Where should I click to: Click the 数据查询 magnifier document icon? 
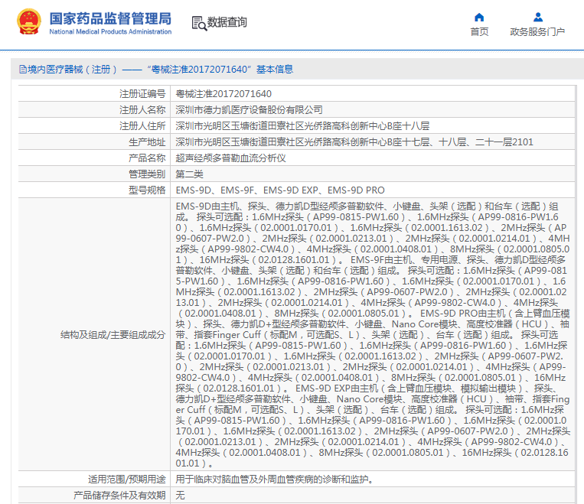click(x=198, y=23)
